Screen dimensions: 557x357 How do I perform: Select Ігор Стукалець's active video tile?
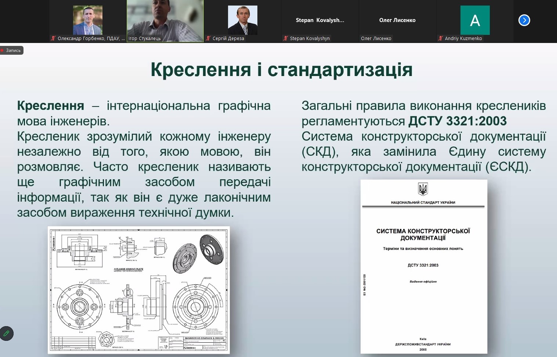[165, 21]
